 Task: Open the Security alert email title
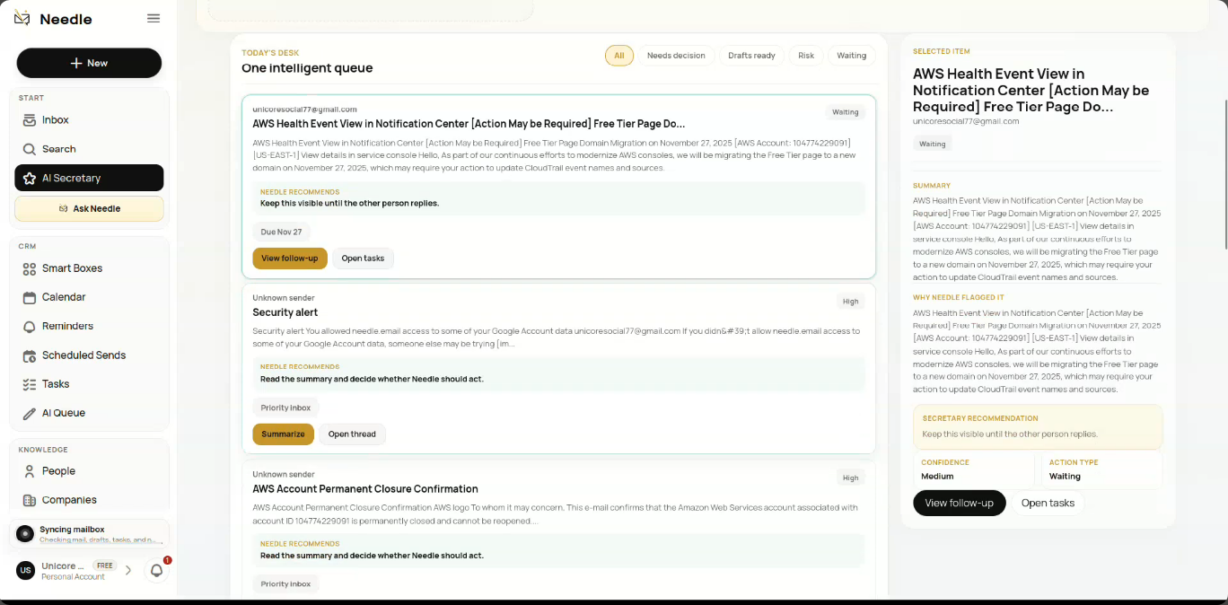point(285,312)
